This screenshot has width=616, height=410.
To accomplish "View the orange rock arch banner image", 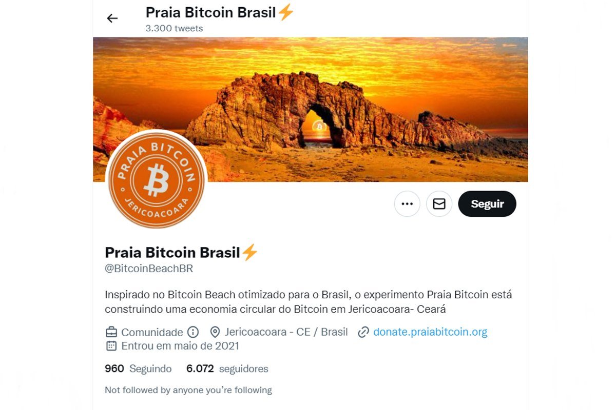I will click(311, 109).
